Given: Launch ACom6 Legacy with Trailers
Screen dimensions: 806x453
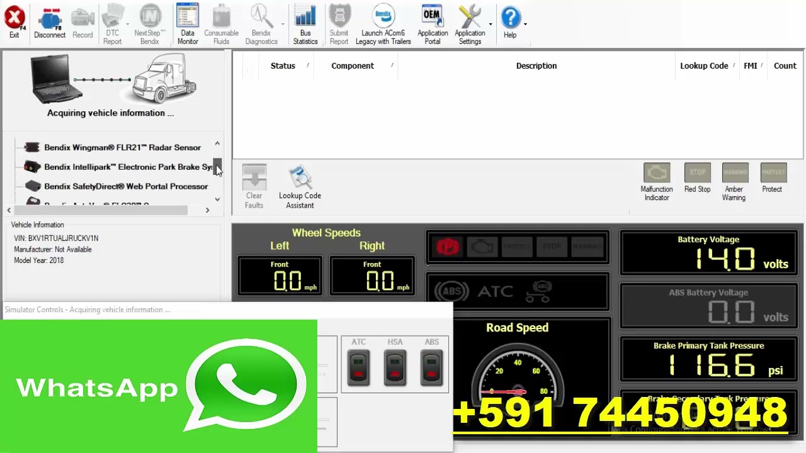Looking at the screenshot, I should coord(383,25).
